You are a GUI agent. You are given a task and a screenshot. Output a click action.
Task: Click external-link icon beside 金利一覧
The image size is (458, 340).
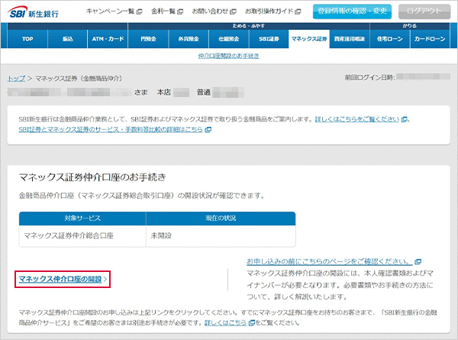click(x=180, y=12)
